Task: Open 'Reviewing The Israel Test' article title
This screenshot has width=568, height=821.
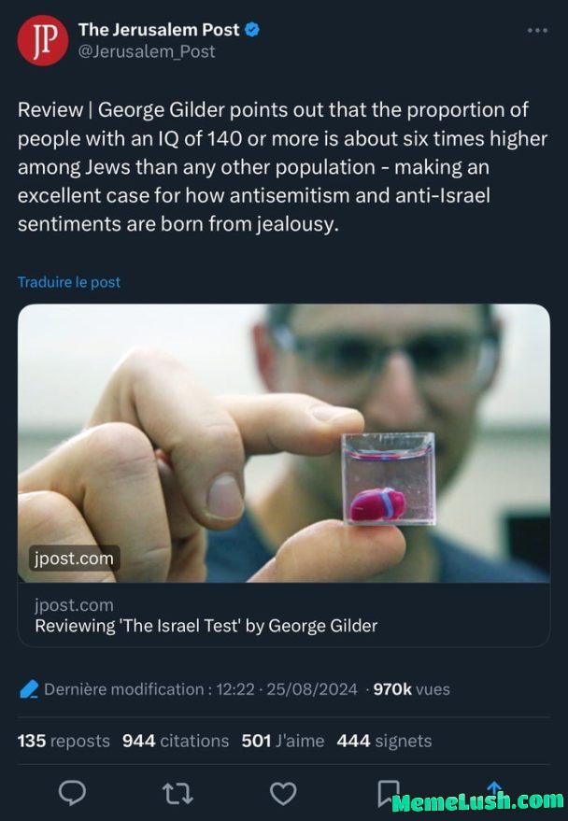Action: (x=207, y=626)
